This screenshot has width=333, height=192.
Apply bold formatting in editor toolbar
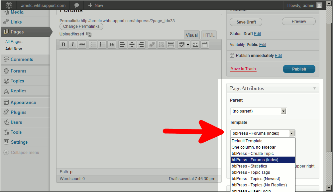click(63, 45)
